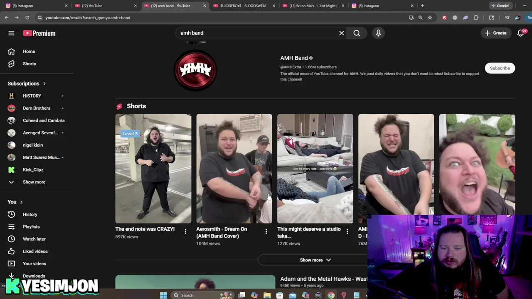Image resolution: width=532 pixels, height=299 pixels.
Task: Click the Shorts icon in sidebar
Action: click(x=11, y=64)
